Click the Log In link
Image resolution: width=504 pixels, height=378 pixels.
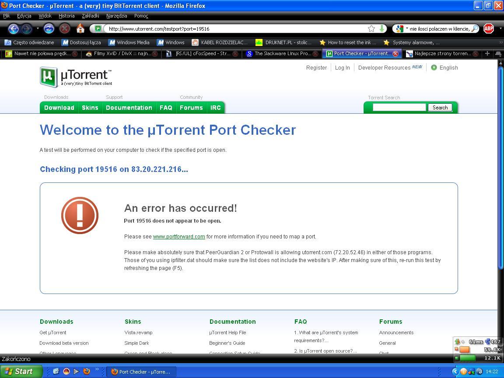click(x=342, y=67)
